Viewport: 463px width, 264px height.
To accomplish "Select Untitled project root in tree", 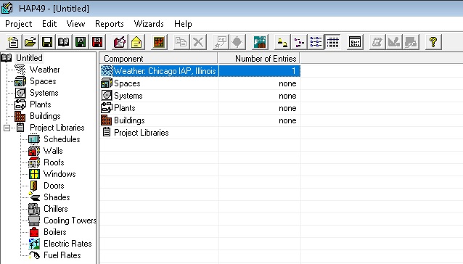I will [29, 58].
